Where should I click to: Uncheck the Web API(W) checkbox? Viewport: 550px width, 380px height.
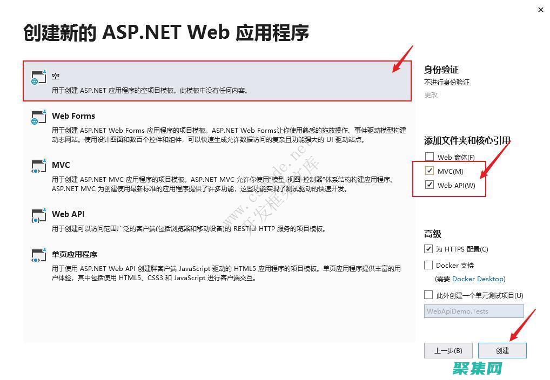430,185
